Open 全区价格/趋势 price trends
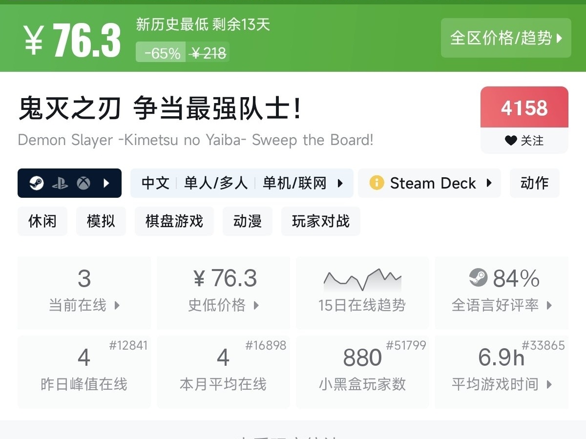This screenshot has width=586, height=439. tap(506, 38)
